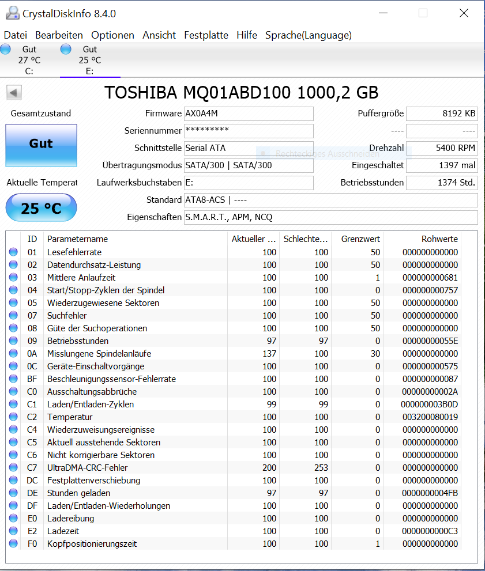This screenshot has height=571, width=485.
Task: Click the Übertragungsmodus field SATA/300
Action: [249, 165]
